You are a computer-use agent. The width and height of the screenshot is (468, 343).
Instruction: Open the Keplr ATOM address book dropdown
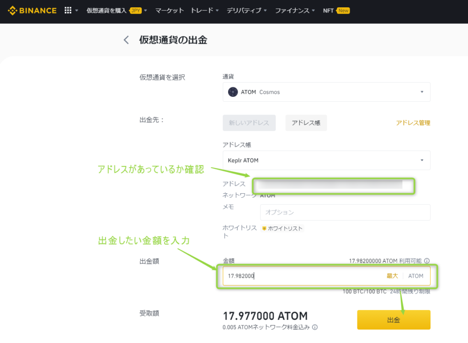click(326, 160)
